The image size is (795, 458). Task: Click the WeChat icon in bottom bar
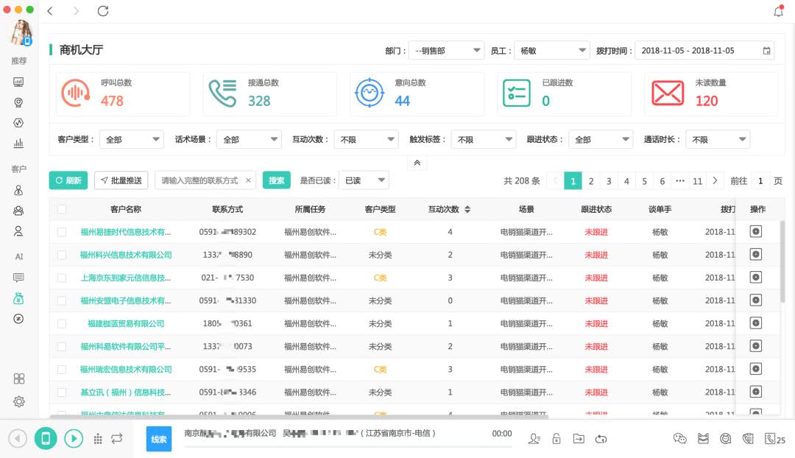coord(679,438)
